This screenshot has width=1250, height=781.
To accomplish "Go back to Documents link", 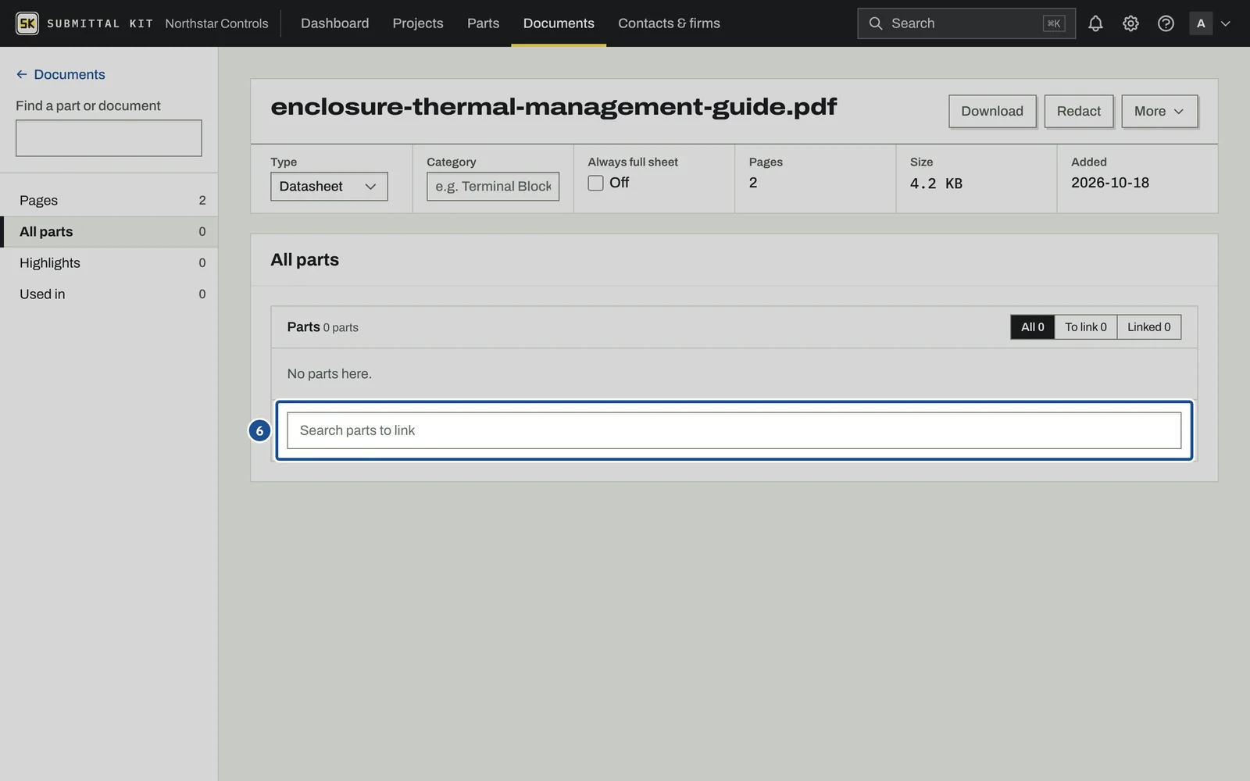I will [61, 74].
